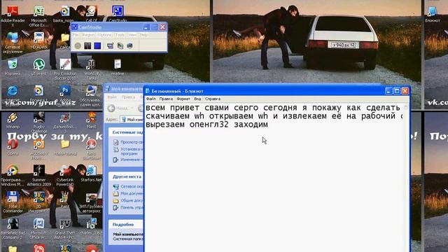This screenshot has height=252, width=448.
Task: Open the Файл menu in Мой компьютер window
Action: pyautogui.click(x=112, y=97)
